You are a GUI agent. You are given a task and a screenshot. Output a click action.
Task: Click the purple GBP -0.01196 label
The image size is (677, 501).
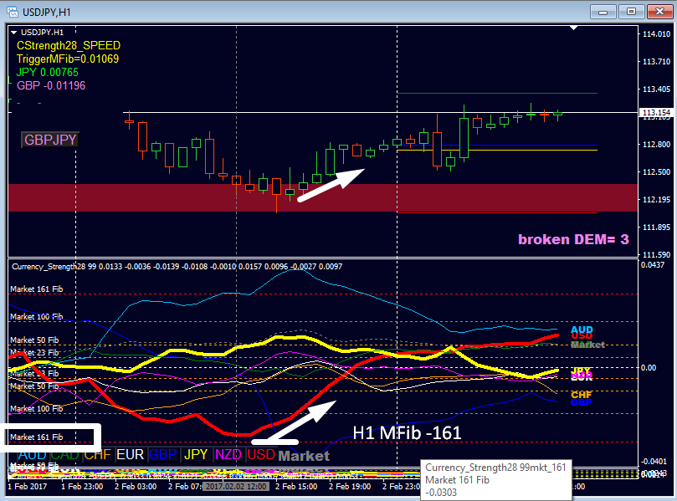click(51, 85)
